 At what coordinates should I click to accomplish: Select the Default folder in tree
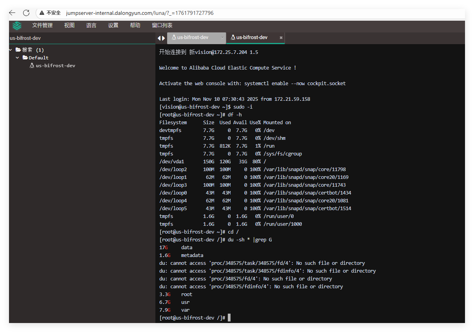coord(36,58)
